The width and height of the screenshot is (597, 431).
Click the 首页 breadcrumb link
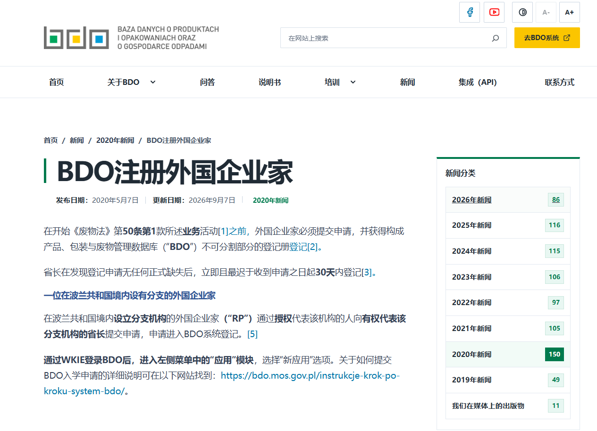pyautogui.click(x=51, y=141)
